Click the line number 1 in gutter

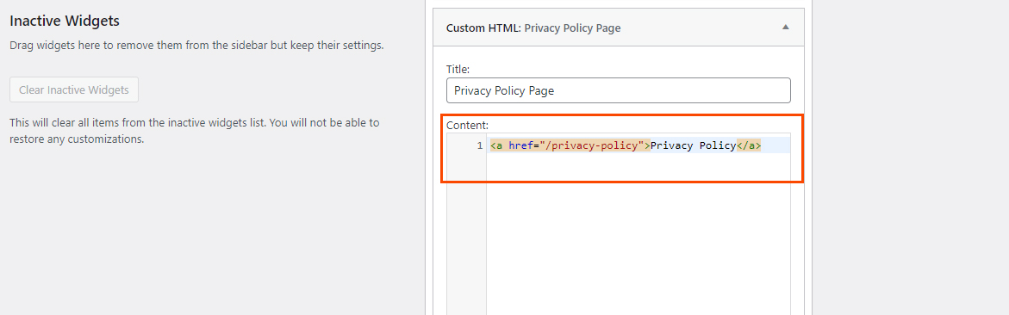479,146
